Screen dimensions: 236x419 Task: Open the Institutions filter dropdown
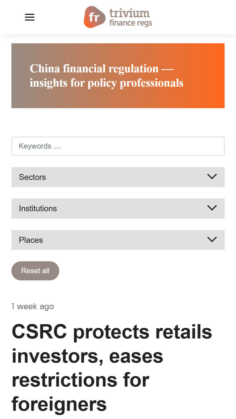(118, 208)
